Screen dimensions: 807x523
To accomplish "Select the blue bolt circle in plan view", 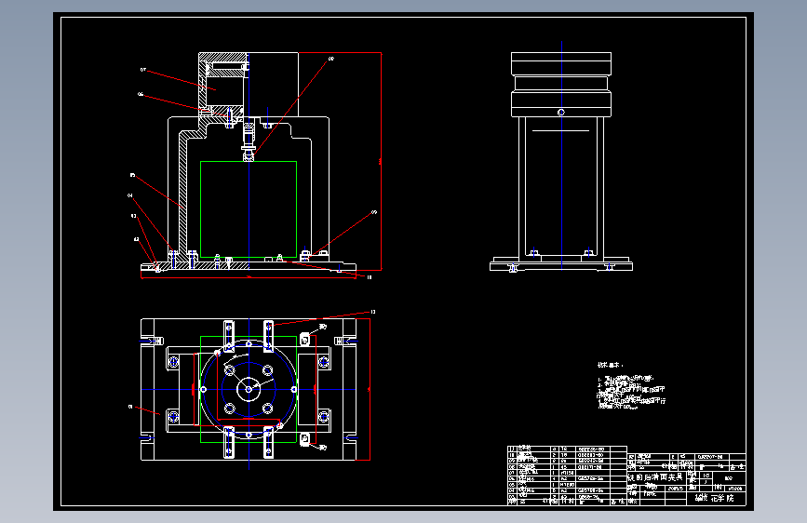I will (x=249, y=389).
